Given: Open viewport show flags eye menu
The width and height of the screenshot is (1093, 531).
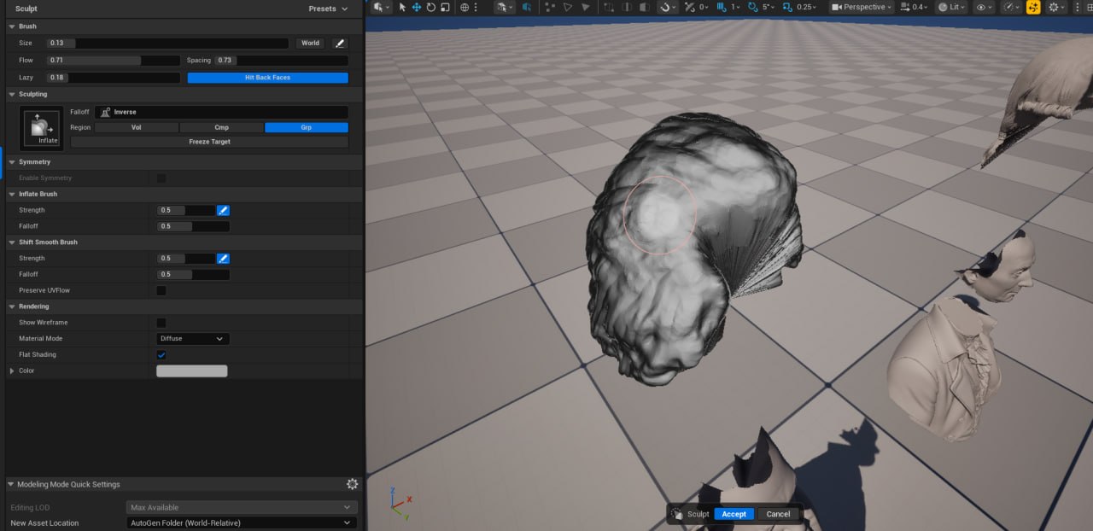Looking at the screenshot, I should coord(985,7).
